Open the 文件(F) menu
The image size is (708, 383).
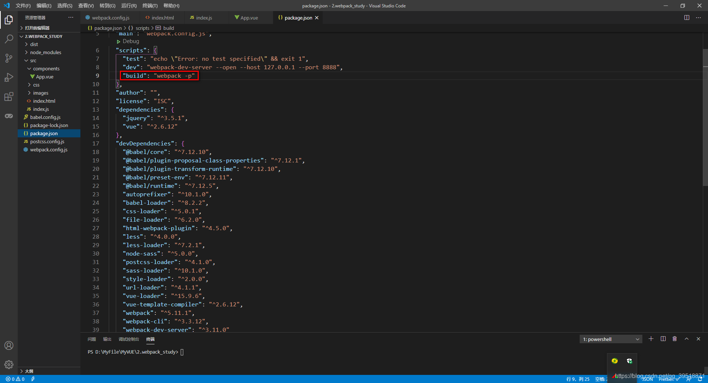click(23, 6)
